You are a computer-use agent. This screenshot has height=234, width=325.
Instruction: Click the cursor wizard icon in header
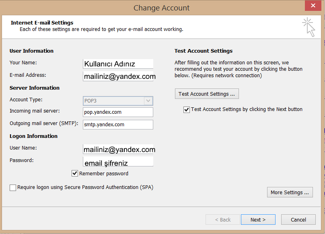tap(309, 27)
